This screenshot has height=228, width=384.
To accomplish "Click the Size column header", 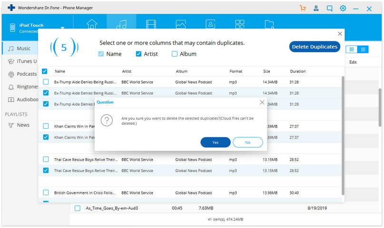I will click(x=266, y=71).
